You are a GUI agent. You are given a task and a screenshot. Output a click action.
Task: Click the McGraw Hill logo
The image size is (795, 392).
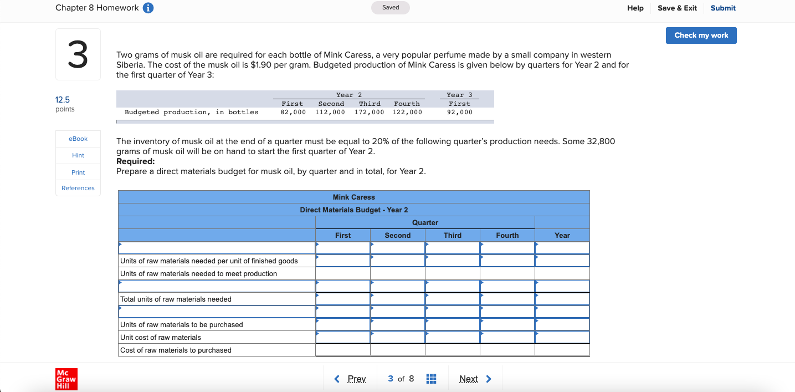click(x=66, y=379)
